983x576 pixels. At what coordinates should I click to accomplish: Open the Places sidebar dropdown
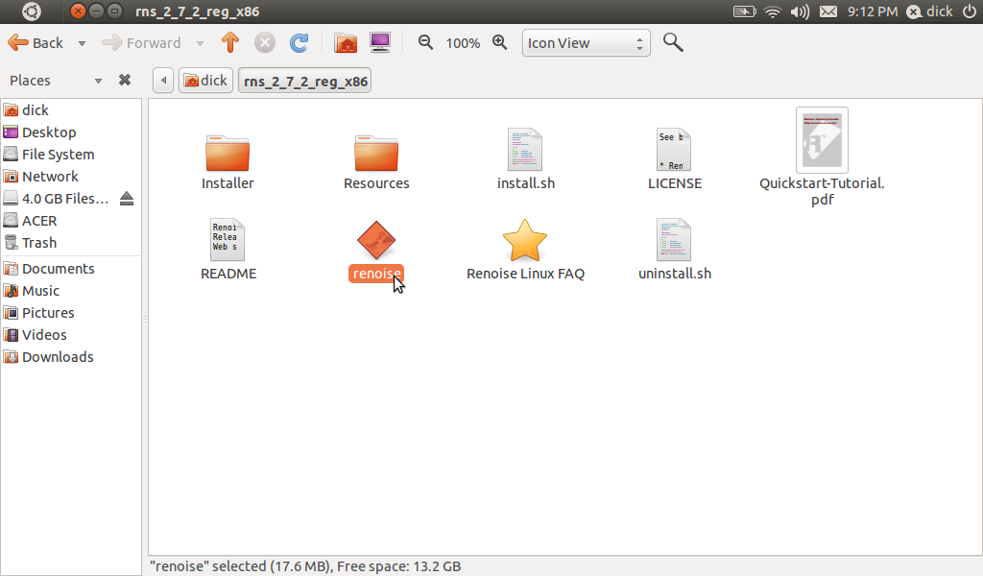point(98,81)
